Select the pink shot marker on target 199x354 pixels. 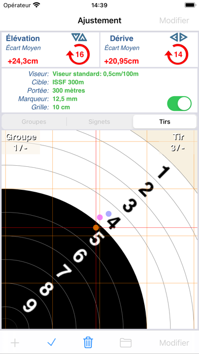[100, 217]
